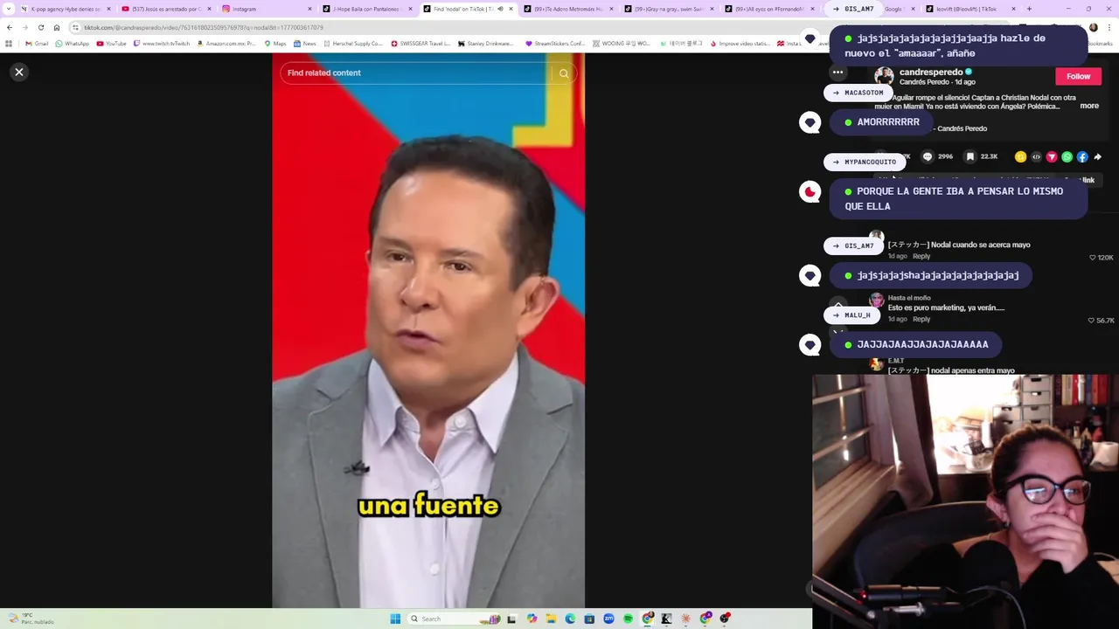The height and width of the screenshot is (629, 1119).
Task: Like the comment with 120K likes
Action: (x=1093, y=258)
